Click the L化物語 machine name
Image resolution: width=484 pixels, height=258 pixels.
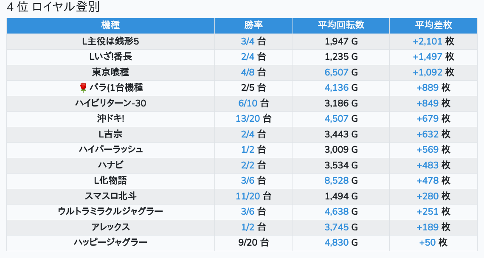click(110, 180)
